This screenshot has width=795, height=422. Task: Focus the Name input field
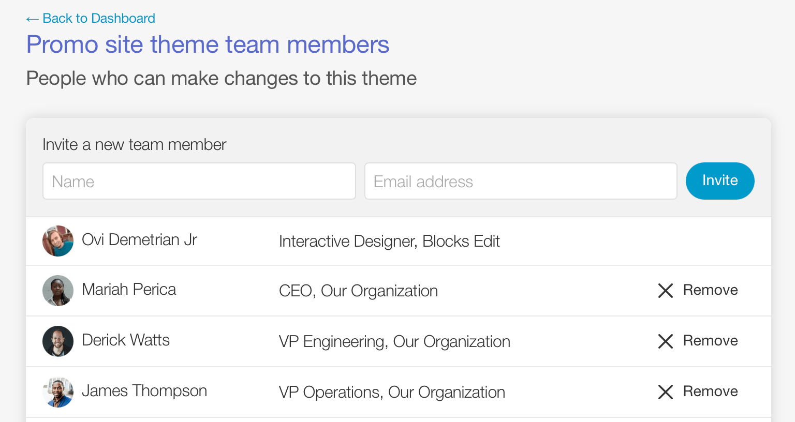199,181
